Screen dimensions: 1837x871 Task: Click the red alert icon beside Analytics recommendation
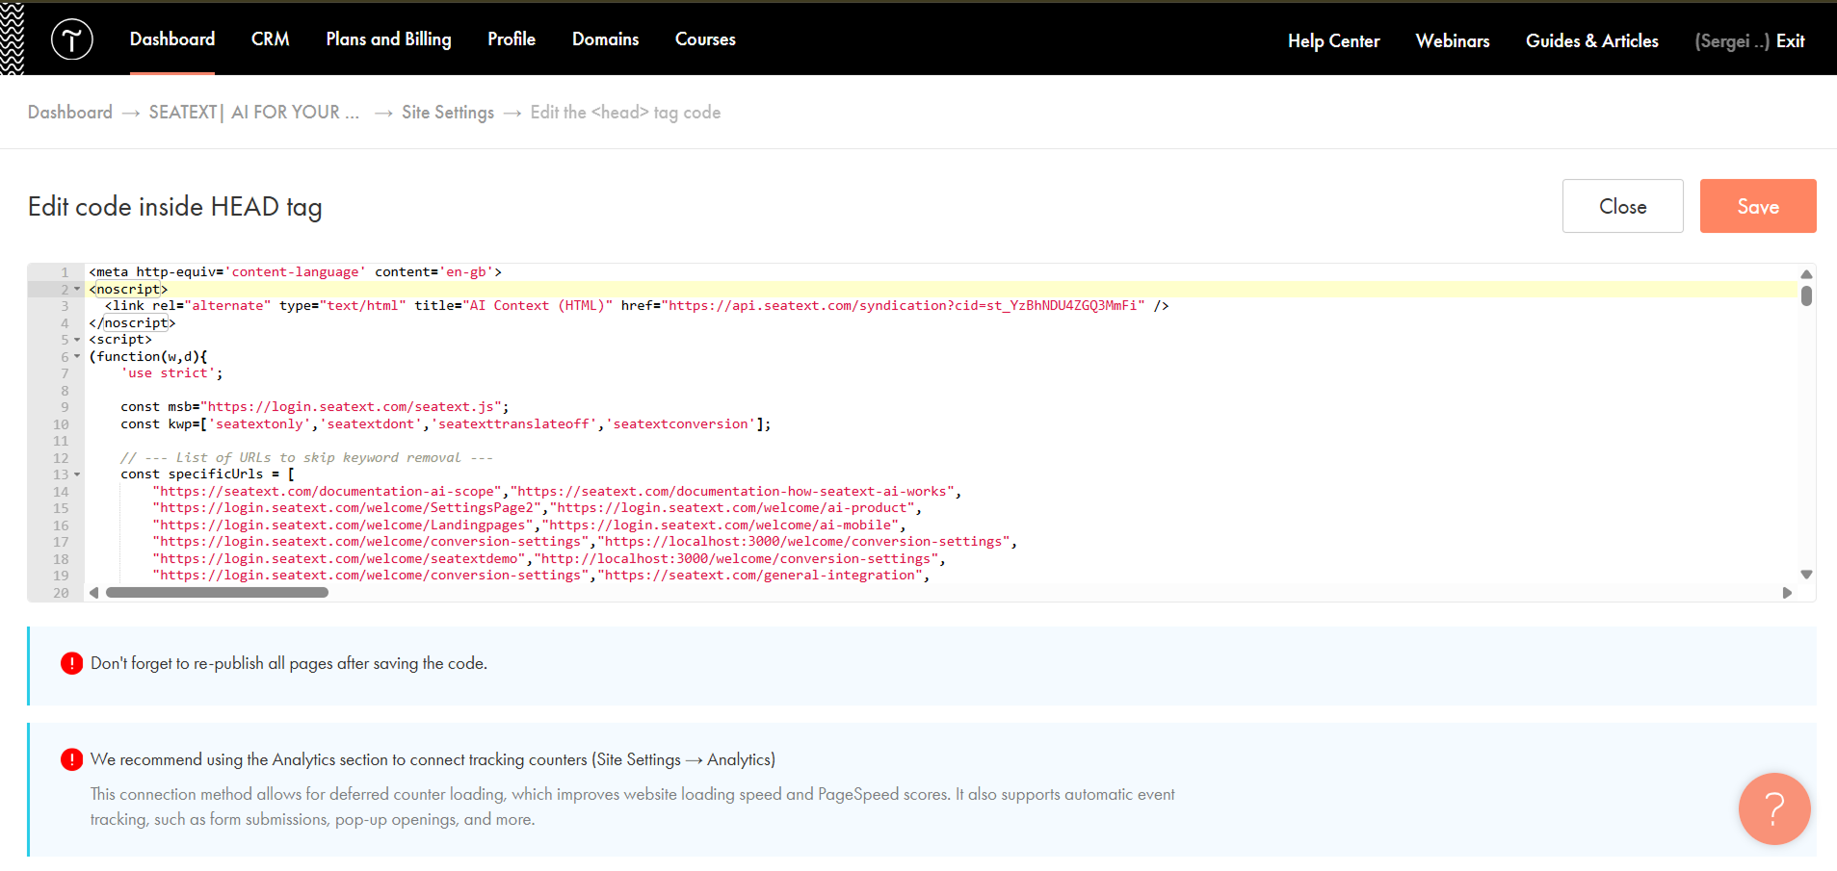71,759
